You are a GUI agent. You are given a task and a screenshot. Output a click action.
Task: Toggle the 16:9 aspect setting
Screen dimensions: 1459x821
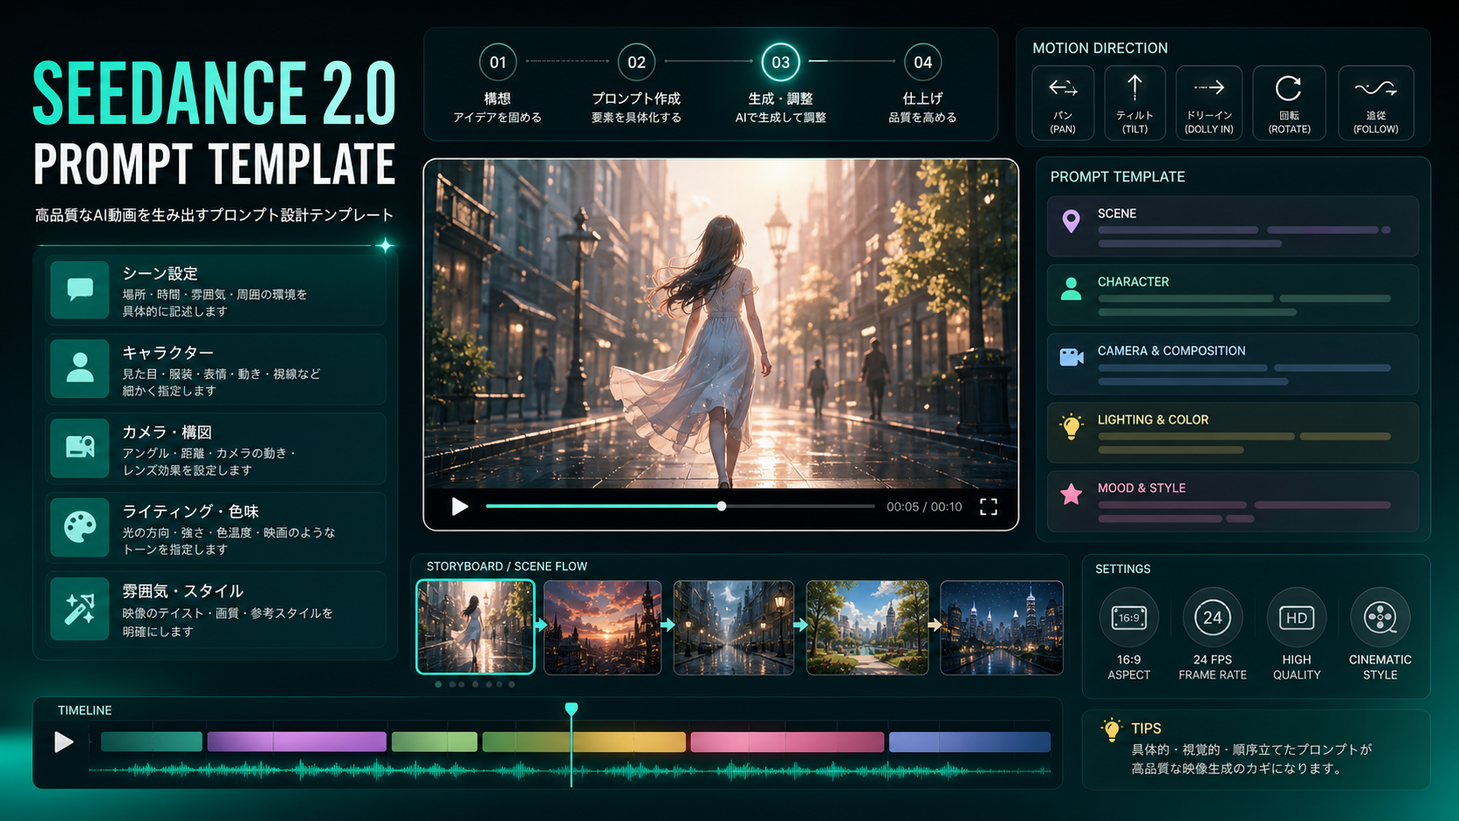point(1128,618)
